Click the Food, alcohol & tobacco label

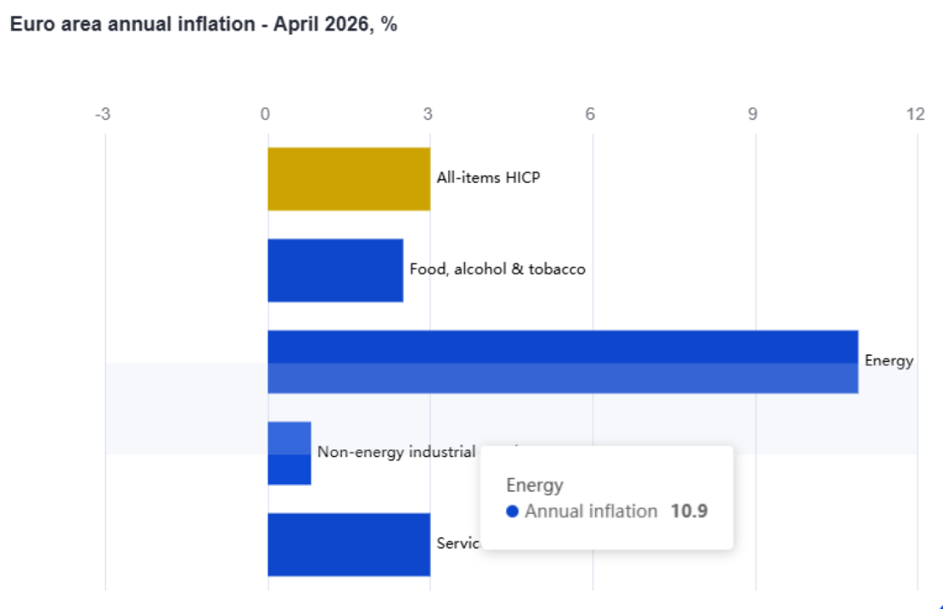tap(497, 270)
